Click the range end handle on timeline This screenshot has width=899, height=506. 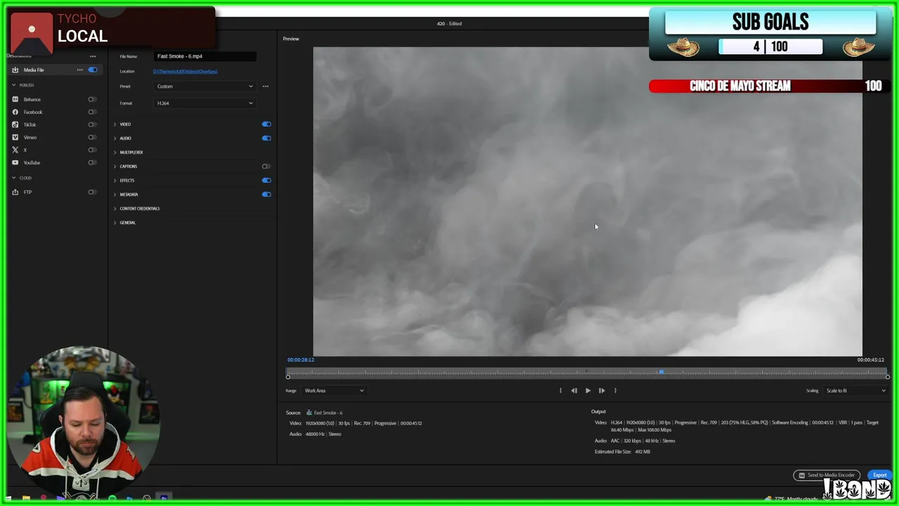(887, 377)
